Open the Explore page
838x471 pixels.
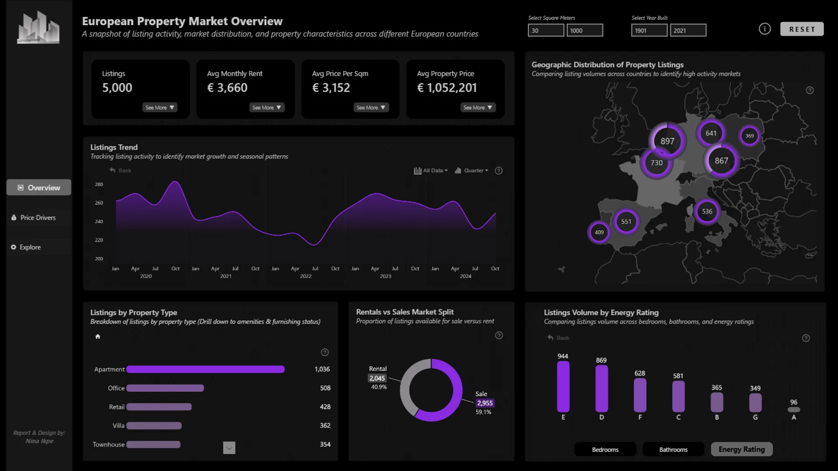(x=30, y=247)
